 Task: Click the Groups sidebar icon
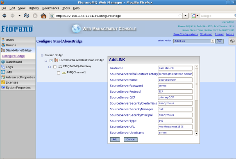[3, 45]
